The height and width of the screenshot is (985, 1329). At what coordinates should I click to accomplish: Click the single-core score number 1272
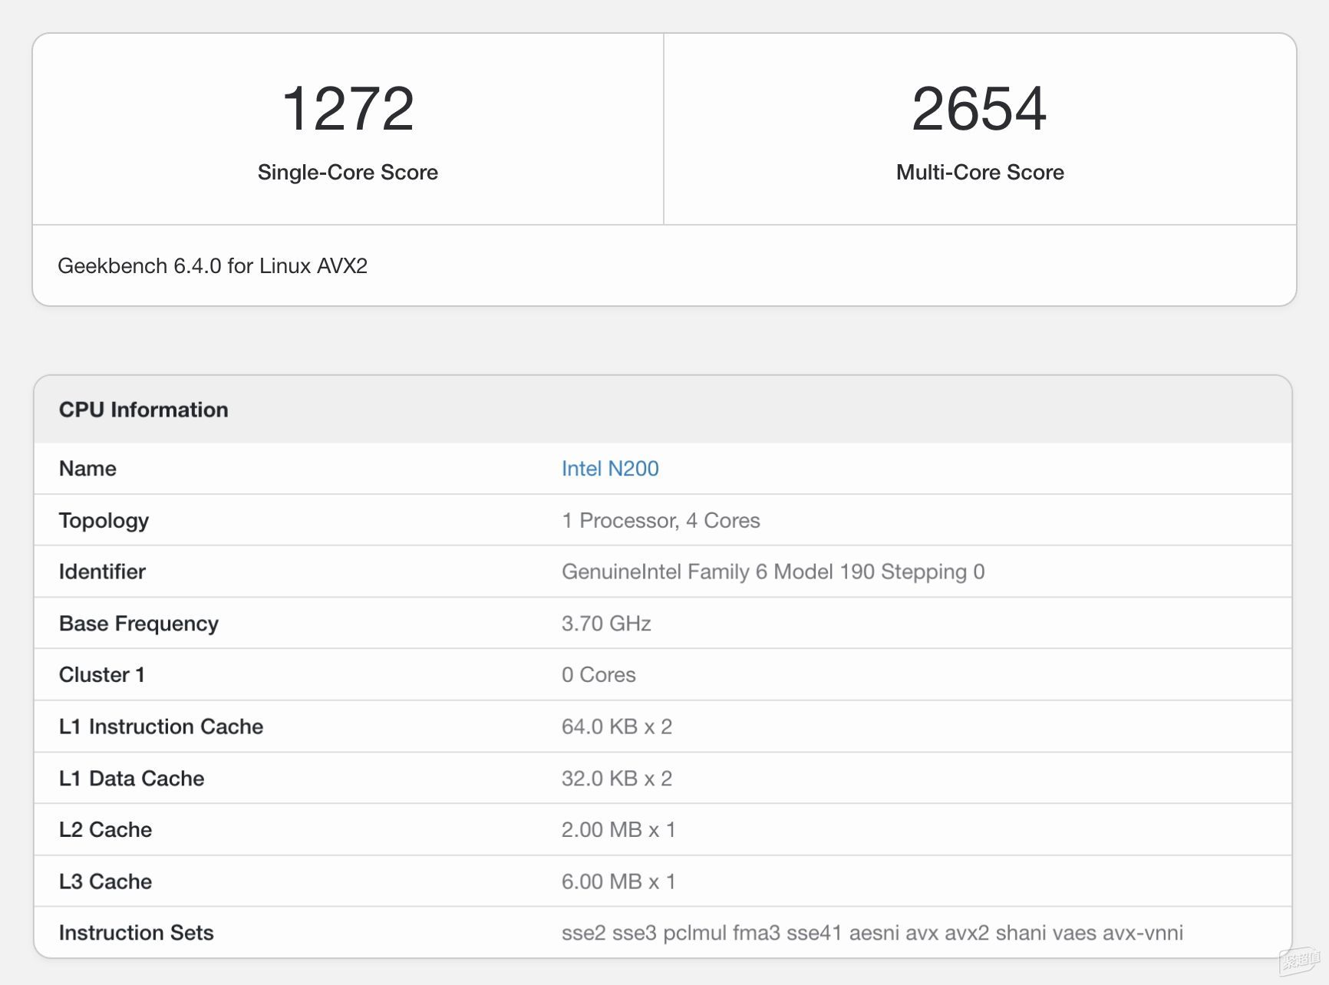click(348, 109)
